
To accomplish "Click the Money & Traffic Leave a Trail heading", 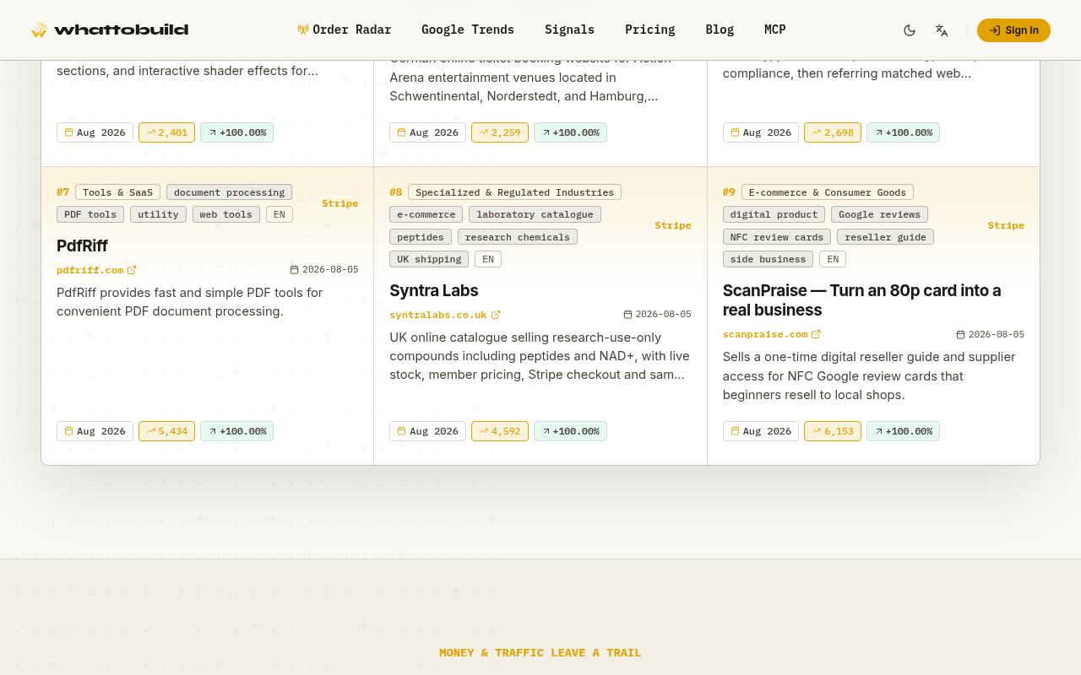I will point(540,653).
